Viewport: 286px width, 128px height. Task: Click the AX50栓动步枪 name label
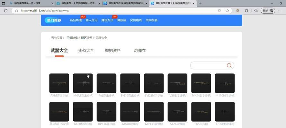83,124
